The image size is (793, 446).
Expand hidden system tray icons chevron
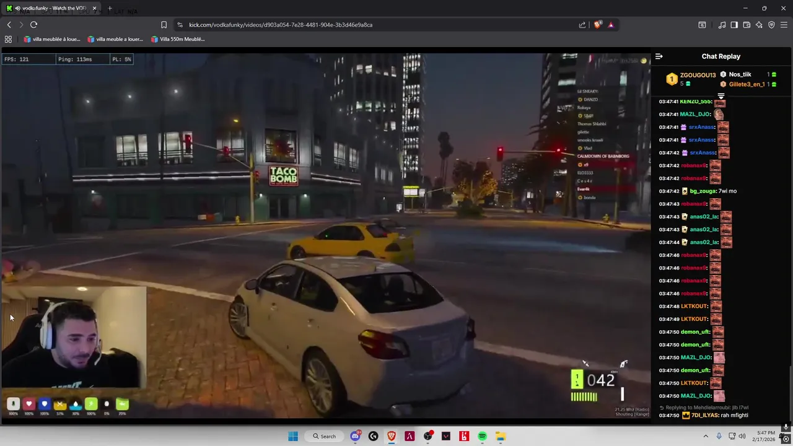[705, 436]
